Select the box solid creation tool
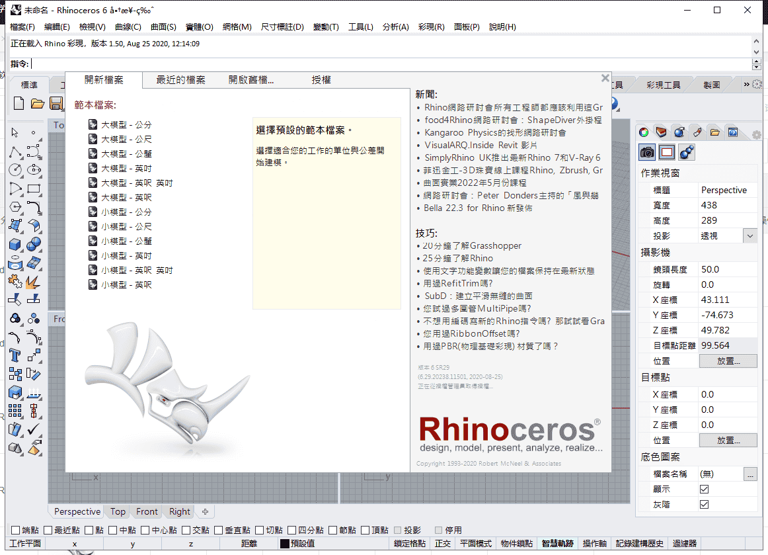This screenshot has height=555, width=768. pos(14,243)
